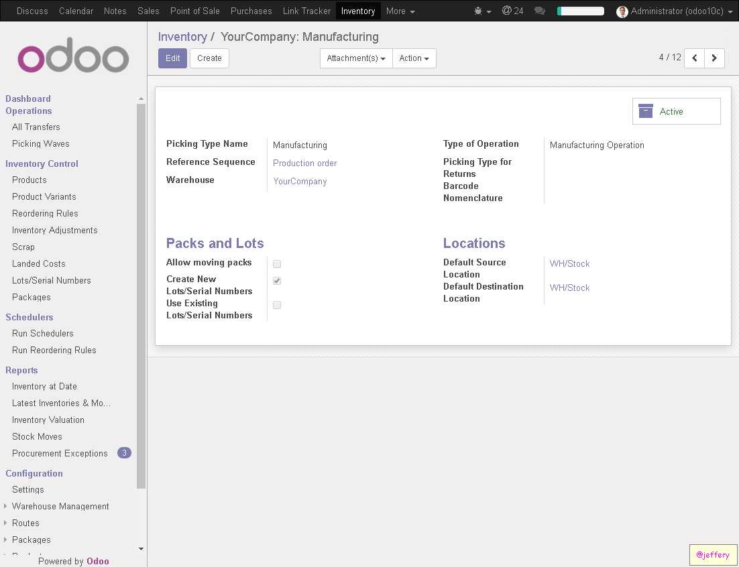The height and width of the screenshot is (567, 739).
Task: Open Dashboard in sidebar
Action: click(27, 99)
